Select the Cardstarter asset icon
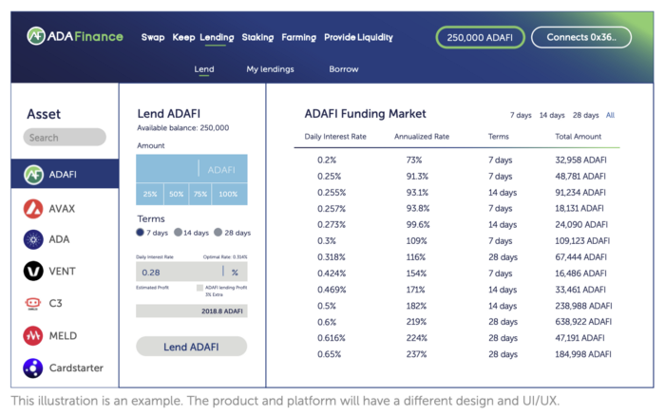Image resolution: width=665 pixels, height=415 pixels. click(33, 368)
